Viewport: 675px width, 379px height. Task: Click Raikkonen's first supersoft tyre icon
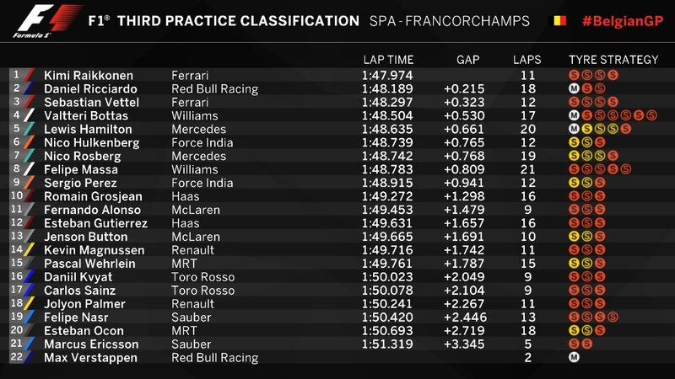pyautogui.click(x=574, y=75)
